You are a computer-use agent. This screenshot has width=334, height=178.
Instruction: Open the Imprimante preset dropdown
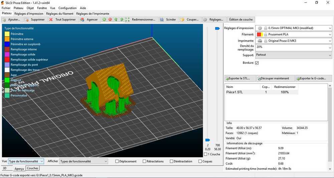(x=293, y=41)
